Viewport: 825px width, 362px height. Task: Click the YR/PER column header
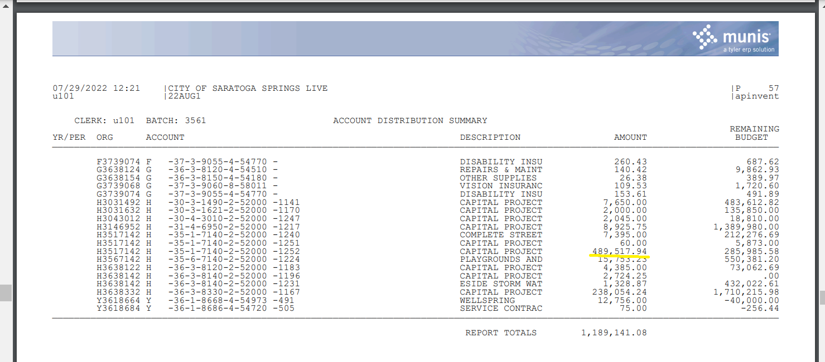click(x=69, y=137)
